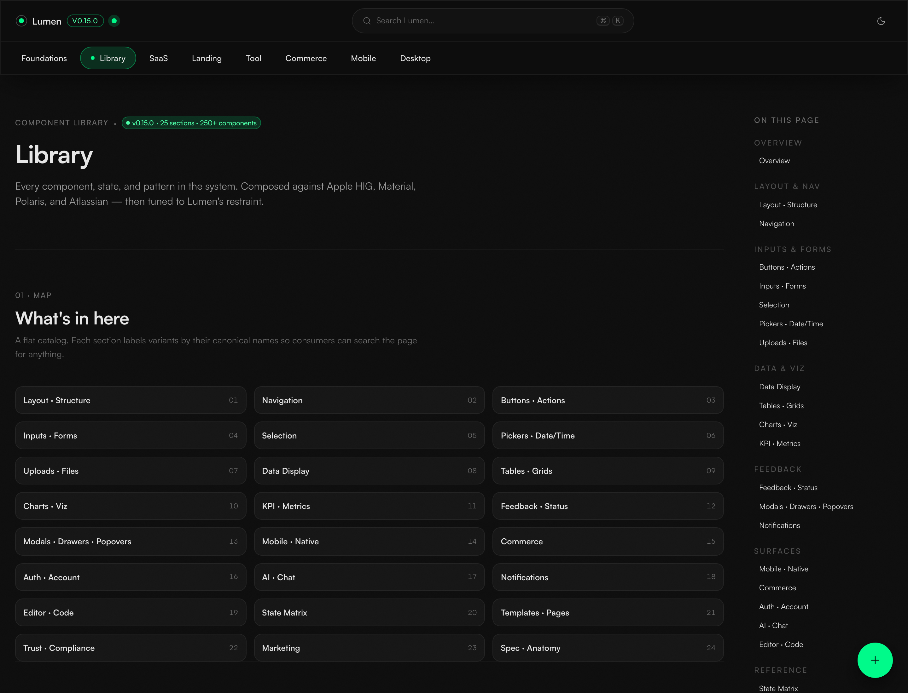This screenshot has height=693, width=908.
Task: Open the Charts · Viz card 10
Action: pos(131,506)
